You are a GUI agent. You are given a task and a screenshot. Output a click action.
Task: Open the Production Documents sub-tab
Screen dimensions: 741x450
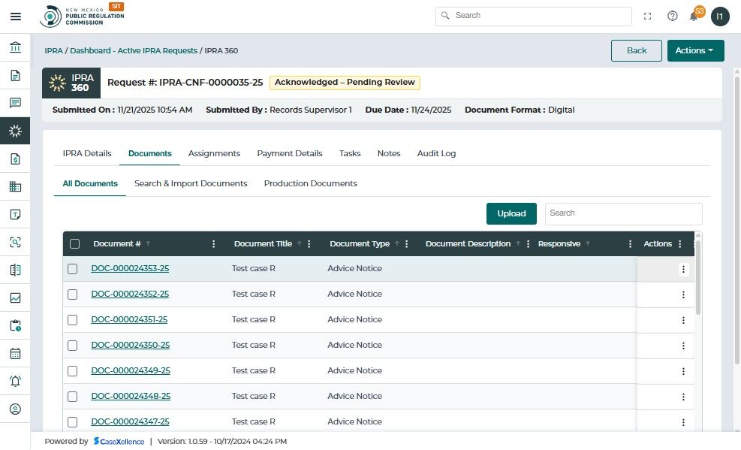[x=310, y=183]
